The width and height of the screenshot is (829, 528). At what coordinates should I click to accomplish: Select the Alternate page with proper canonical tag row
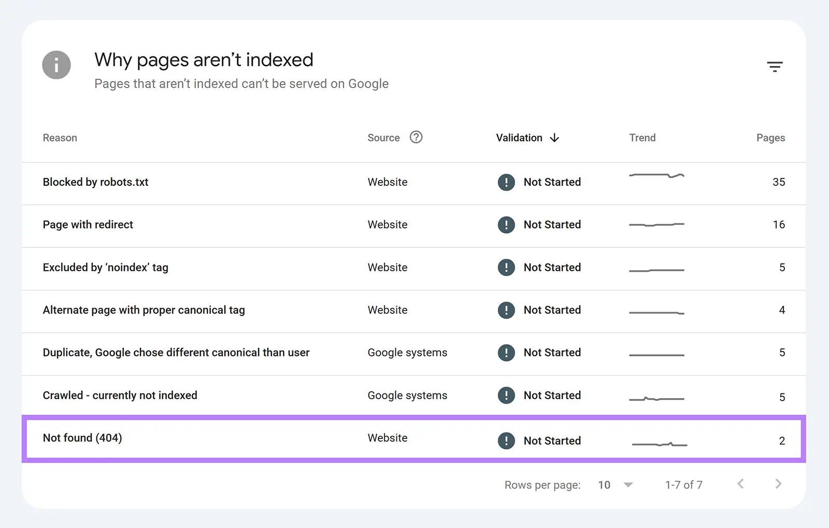pos(144,310)
